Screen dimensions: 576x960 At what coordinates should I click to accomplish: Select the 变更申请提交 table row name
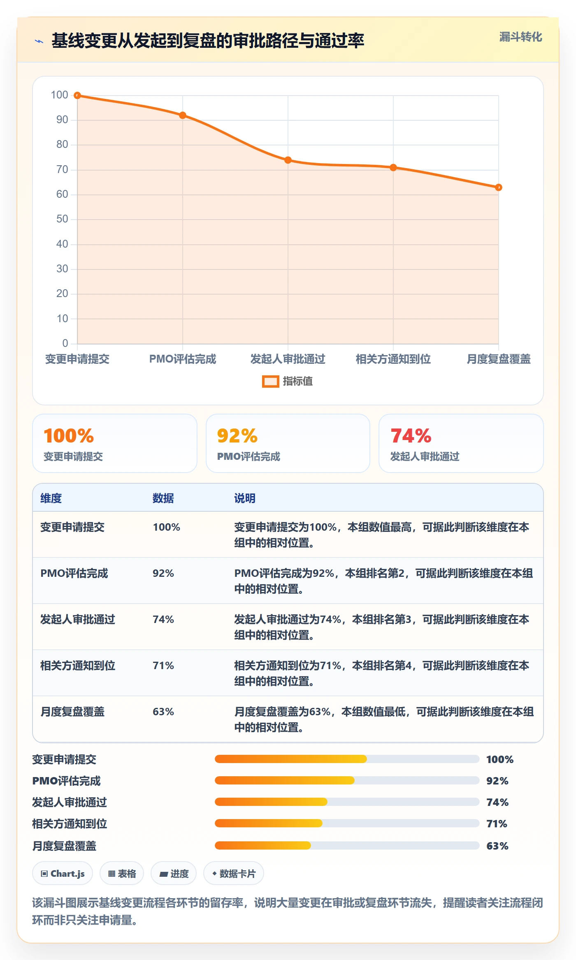coord(72,527)
